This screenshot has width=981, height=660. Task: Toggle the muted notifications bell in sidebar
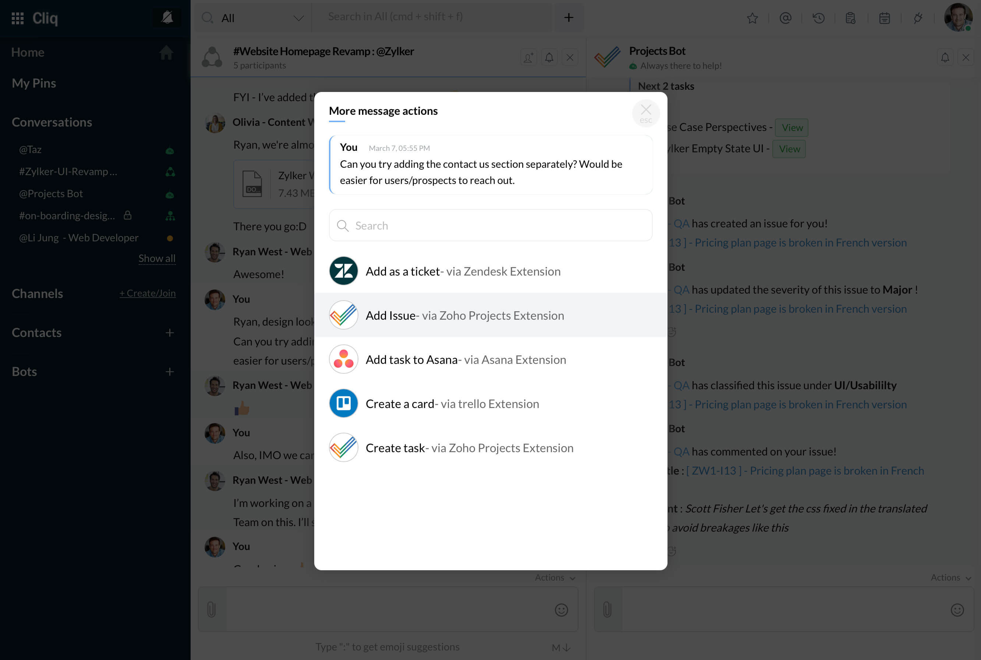[167, 18]
